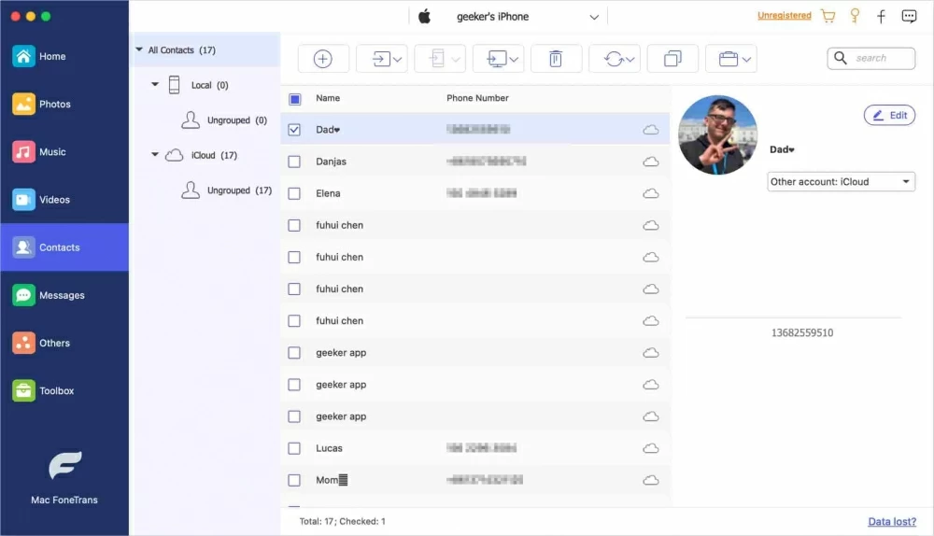Screen dimensions: 934x536
Task: Click the key register icon
Action: click(x=854, y=17)
